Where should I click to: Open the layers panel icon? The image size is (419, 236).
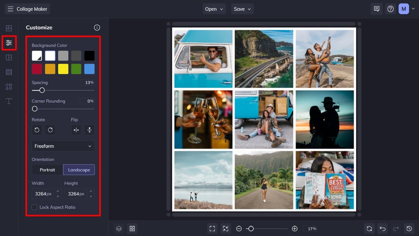[x=119, y=228]
